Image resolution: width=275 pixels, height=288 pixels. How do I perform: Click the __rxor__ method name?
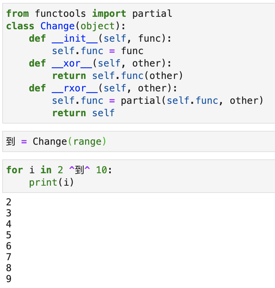coord(75,88)
